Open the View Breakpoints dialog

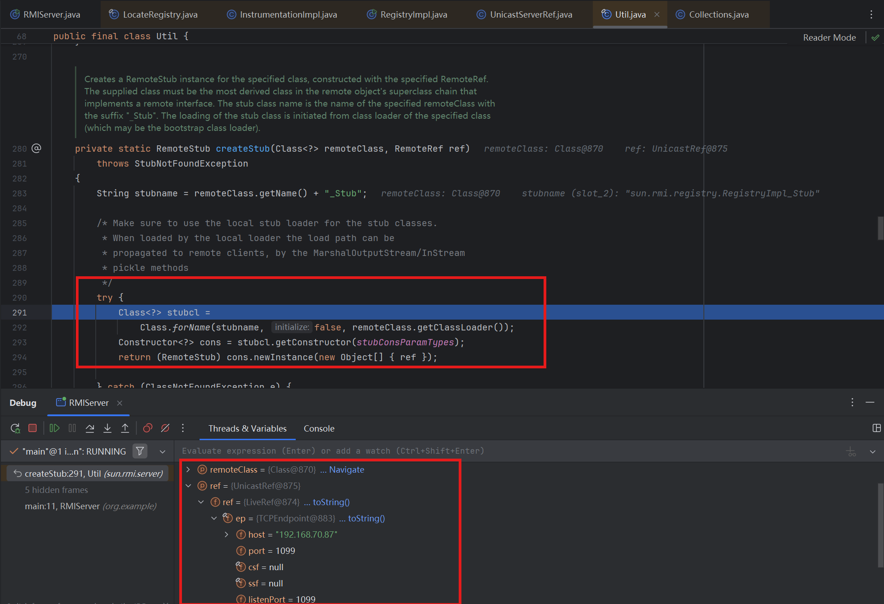coord(148,428)
